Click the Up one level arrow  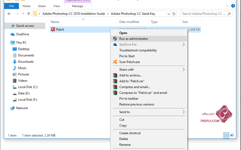pos(29,14)
